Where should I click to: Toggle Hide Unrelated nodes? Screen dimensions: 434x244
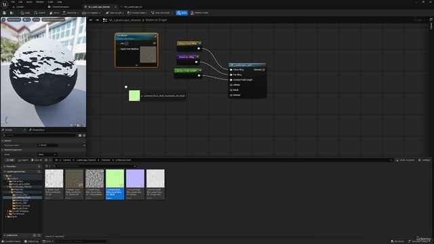tap(161, 13)
